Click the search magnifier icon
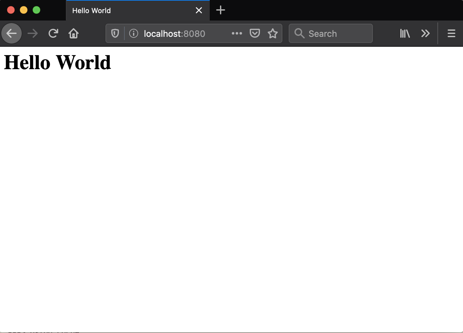This screenshot has height=333, width=463. coord(299,33)
